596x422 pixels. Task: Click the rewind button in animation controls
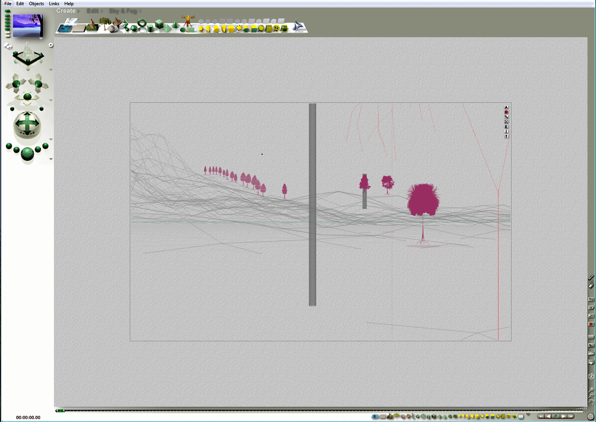[541, 416]
